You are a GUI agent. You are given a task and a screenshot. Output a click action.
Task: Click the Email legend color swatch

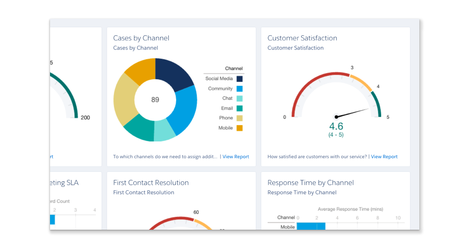pyautogui.click(x=240, y=109)
